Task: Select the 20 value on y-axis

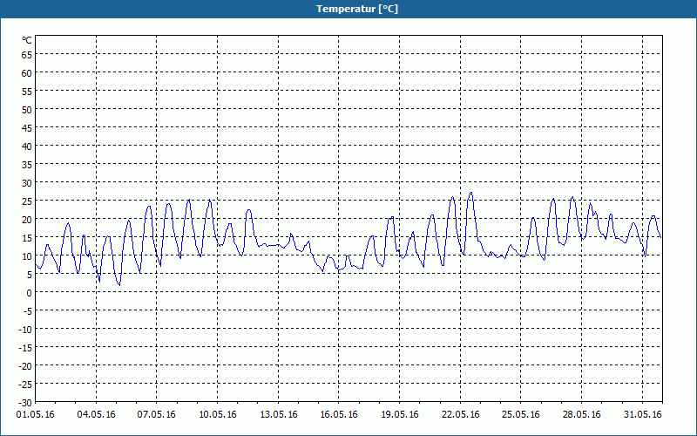Action: coord(27,220)
